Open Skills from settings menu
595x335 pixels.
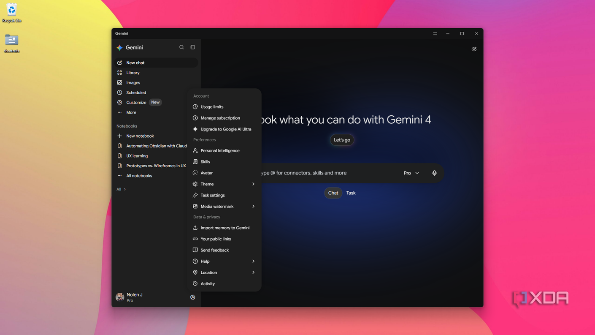[224, 162]
